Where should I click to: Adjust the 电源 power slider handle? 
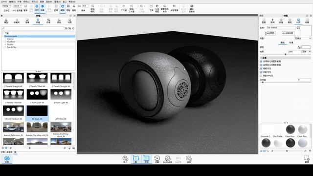tap(285, 54)
